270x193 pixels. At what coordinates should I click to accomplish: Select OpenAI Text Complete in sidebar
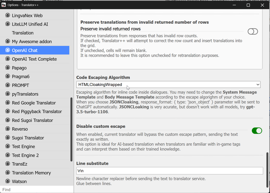coord(34,59)
